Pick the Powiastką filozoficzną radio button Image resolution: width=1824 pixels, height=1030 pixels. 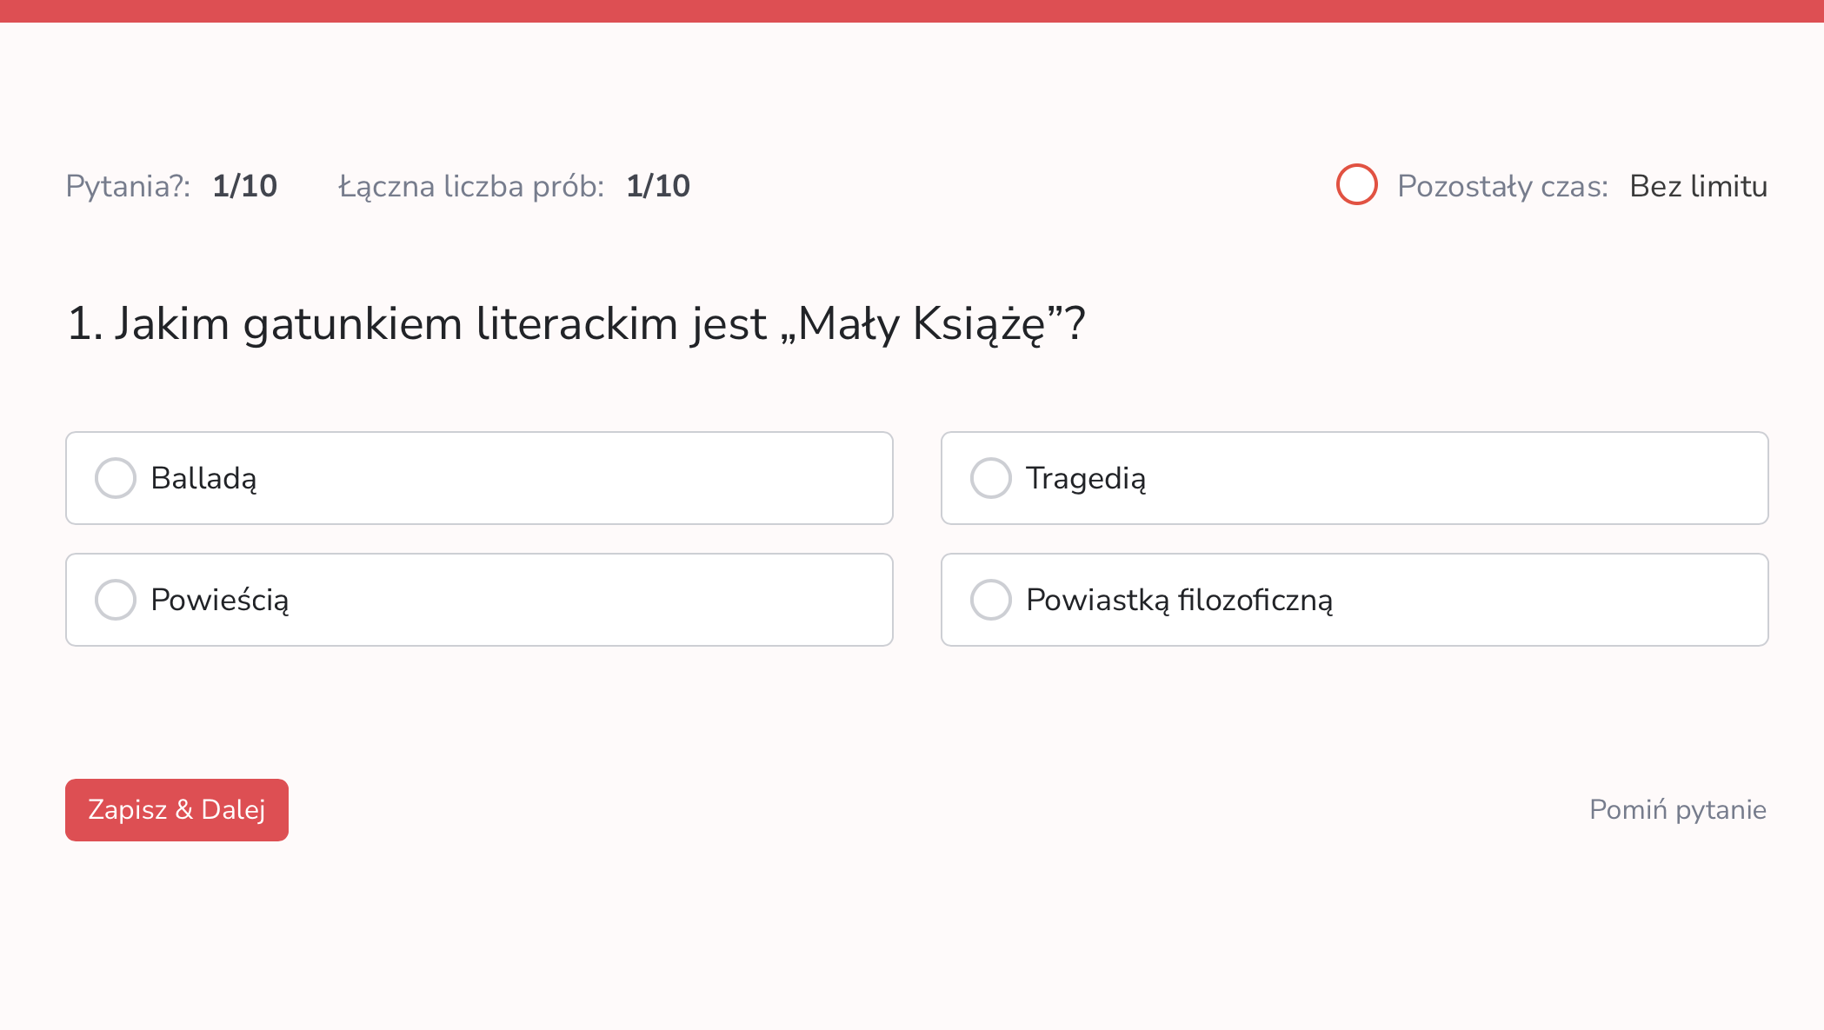pyautogui.click(x=991, y=600)
